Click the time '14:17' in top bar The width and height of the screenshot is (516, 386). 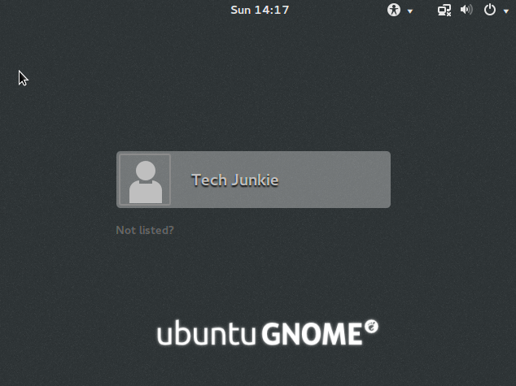coord(271,10)
